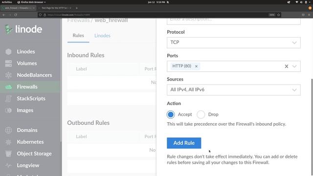Click the Images icon in the sidebar
The image size is (313, 176).
click(8, 110)
